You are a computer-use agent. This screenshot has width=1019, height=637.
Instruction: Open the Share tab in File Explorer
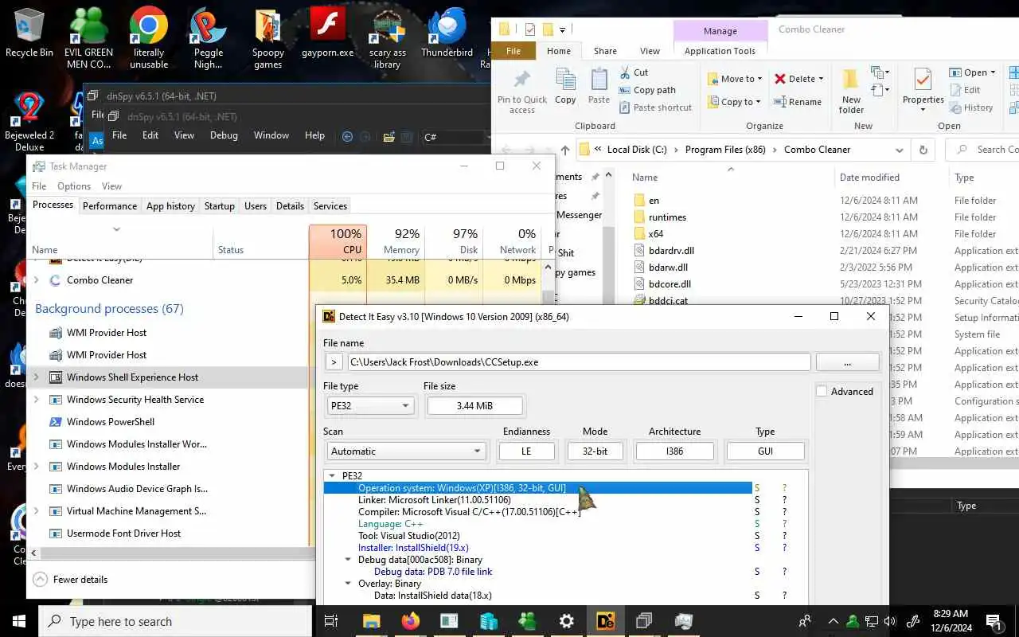(x=605, y=51)
